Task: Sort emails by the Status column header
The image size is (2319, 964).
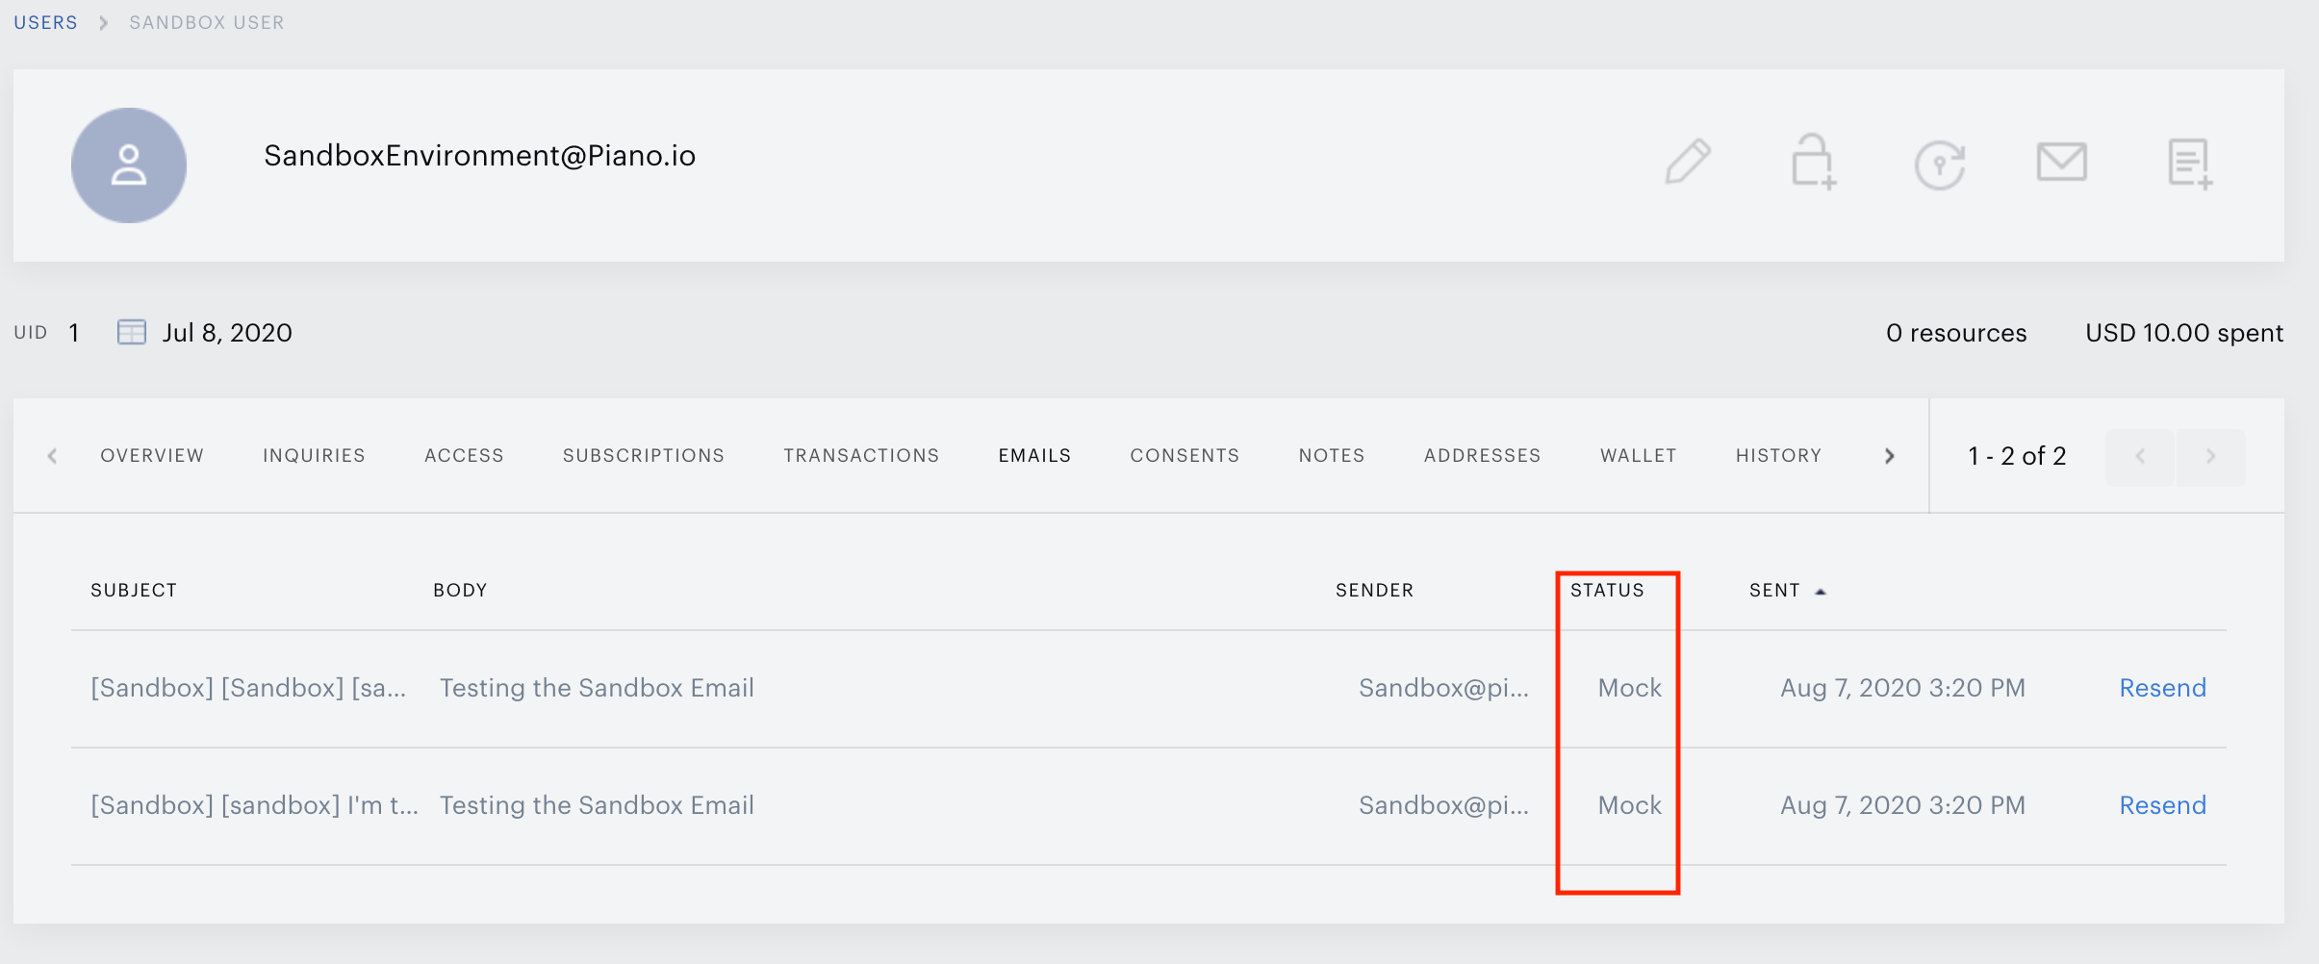Action: pos(1607,590)
